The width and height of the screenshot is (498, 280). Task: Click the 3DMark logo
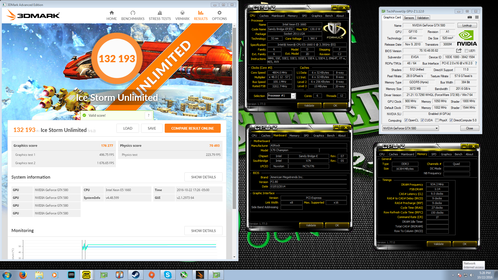pos(33,15)
